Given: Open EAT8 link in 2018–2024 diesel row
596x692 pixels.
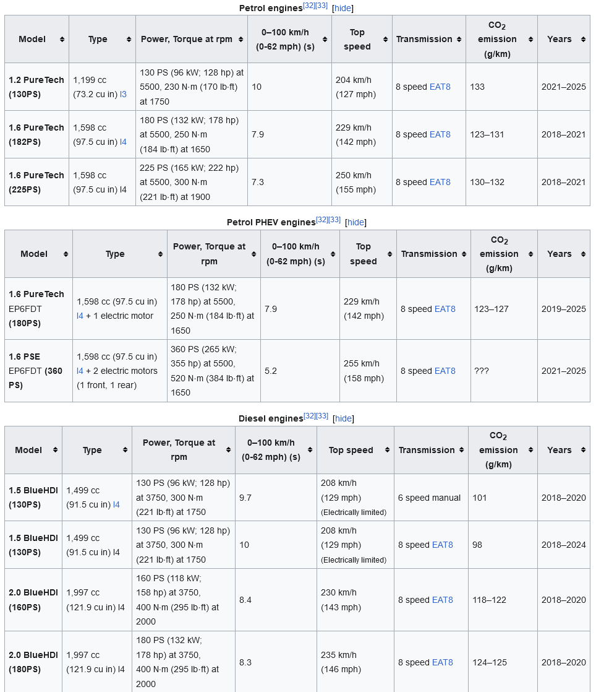Looking at the screenshot, I should tap(443, 545).
